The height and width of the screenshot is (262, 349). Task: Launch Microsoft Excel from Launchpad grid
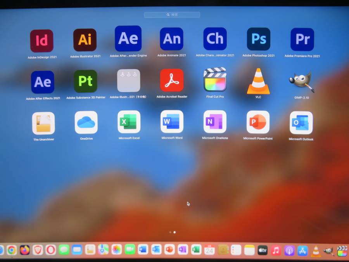[x=129, y=121]
